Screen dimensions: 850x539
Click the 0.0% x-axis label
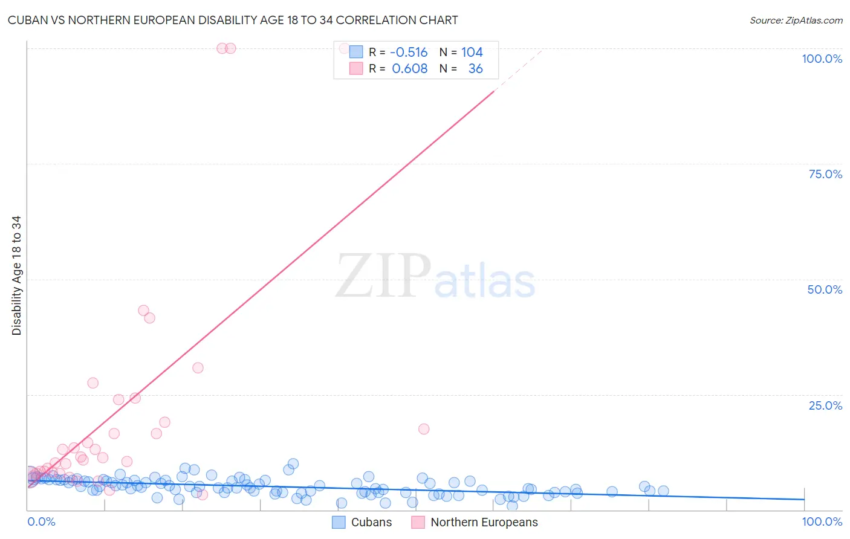41,521
